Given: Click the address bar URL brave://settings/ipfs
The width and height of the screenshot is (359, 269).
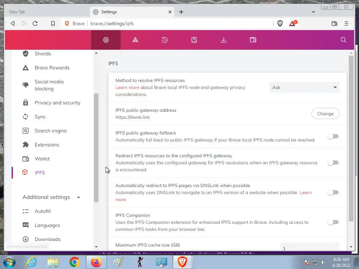Looking at the screenshot, I should [x=112, y=23].
